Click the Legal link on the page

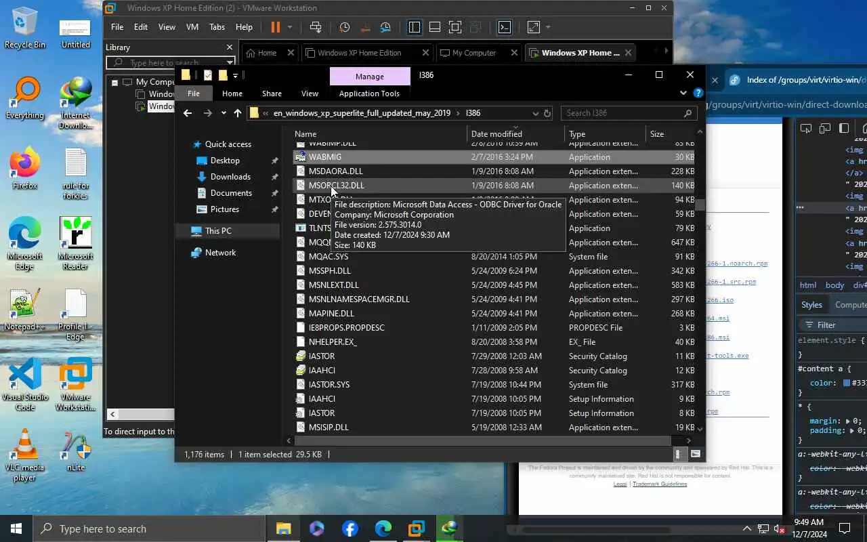coord(620,484)
